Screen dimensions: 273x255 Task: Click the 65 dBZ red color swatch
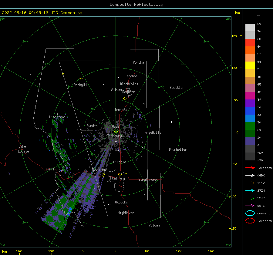tap(250, 42)
